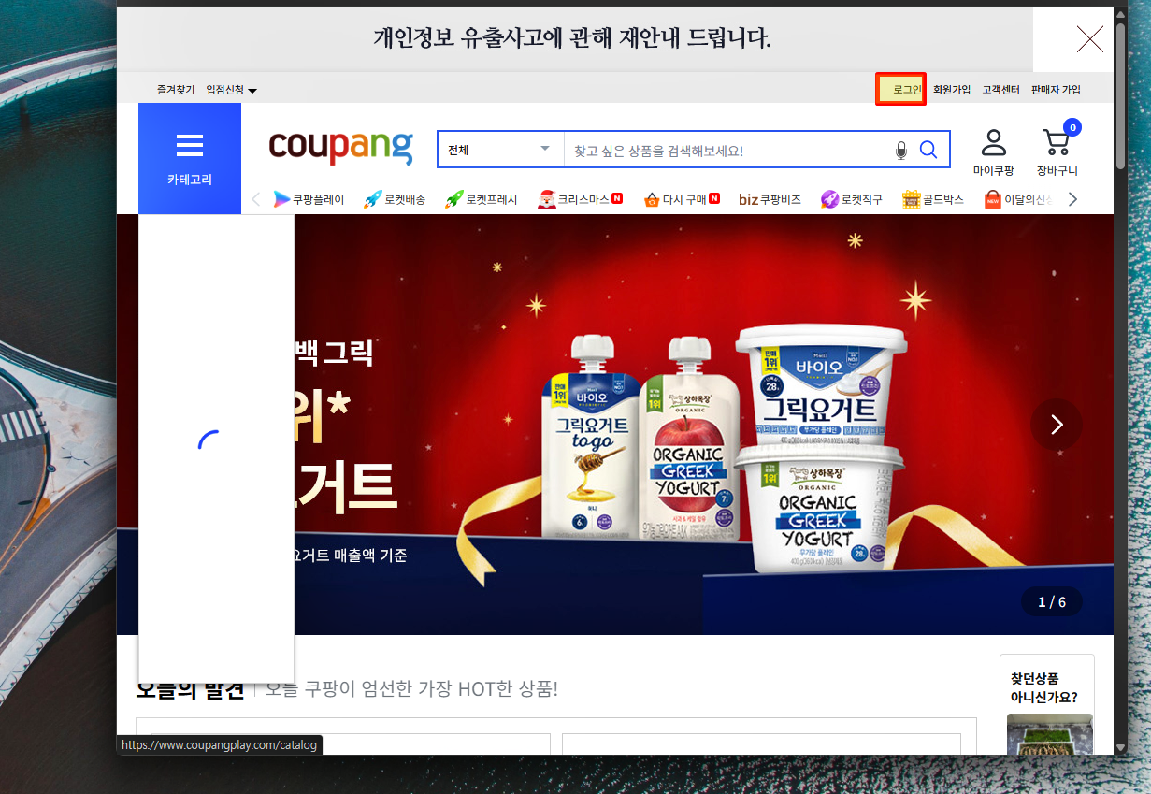Open 크리스마스 shortcut
1151x794 pixels.
pyautogui.click(x=580, y=199)
